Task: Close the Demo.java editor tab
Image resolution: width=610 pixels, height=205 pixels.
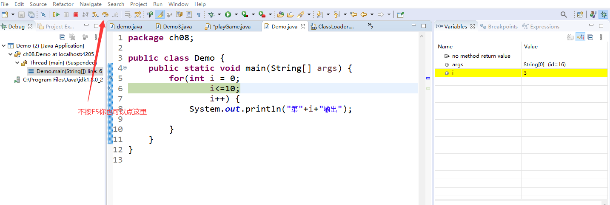Action: [x=303, y=26]
